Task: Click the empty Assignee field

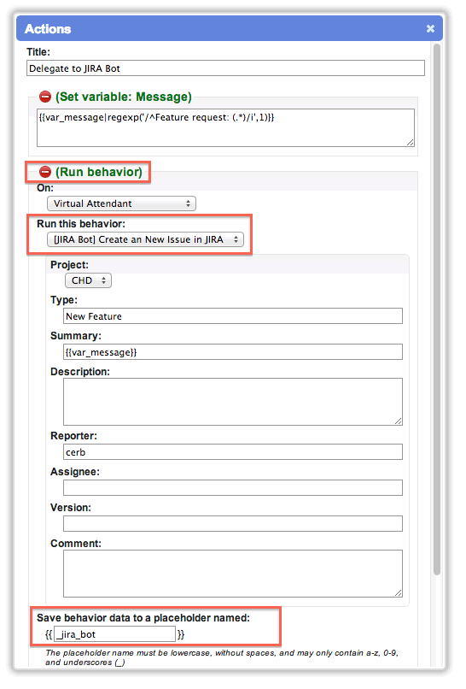Action: [232, 488]
